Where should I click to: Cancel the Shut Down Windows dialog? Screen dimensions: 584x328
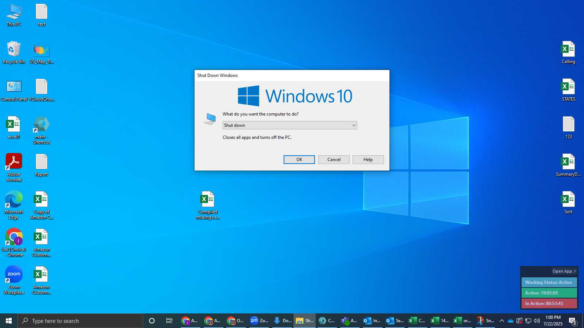pos(334,160)
